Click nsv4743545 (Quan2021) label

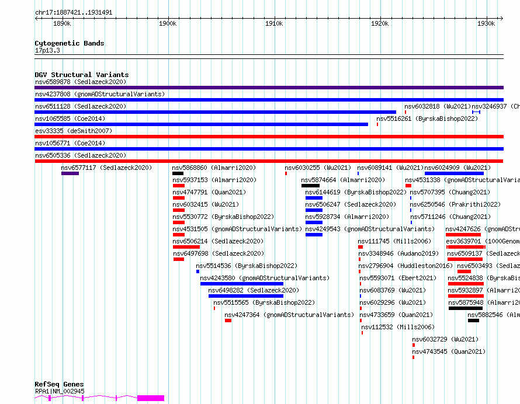click(449, 351)
